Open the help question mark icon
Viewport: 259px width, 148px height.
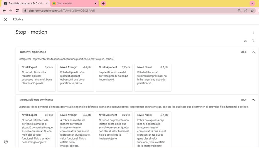point(6,142)
